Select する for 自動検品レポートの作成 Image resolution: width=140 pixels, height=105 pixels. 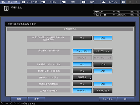click(x=82, y=64)
